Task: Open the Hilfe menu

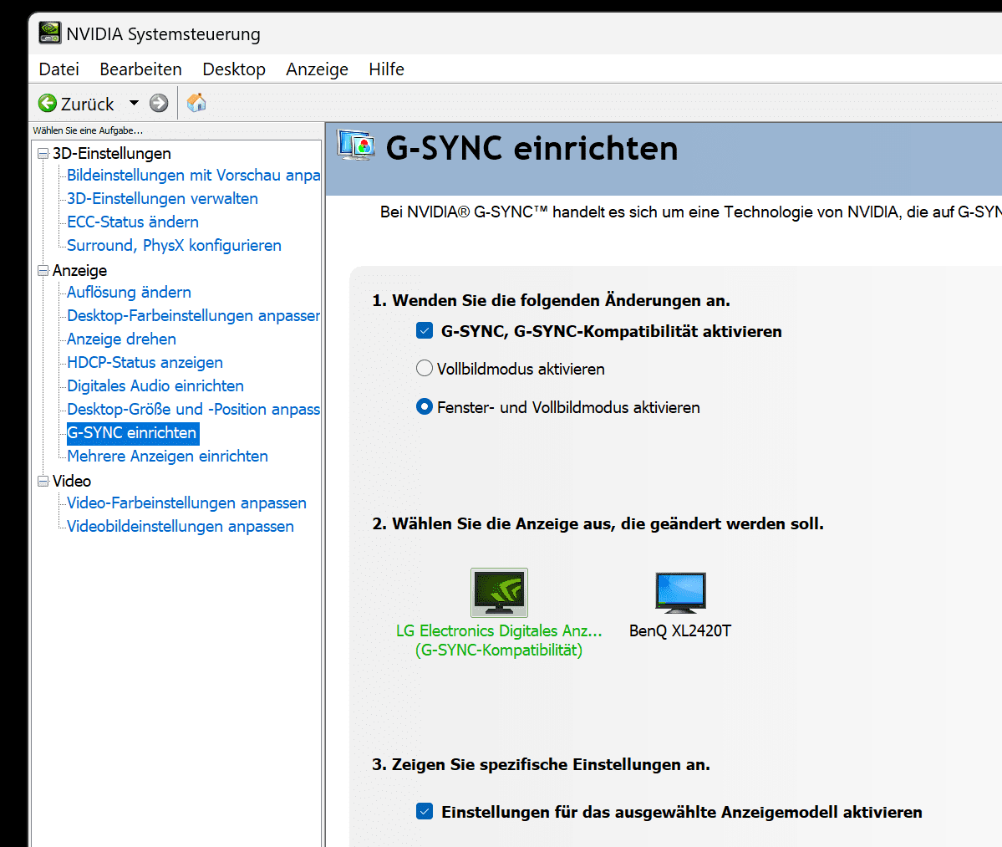Action: coord(386,69)
